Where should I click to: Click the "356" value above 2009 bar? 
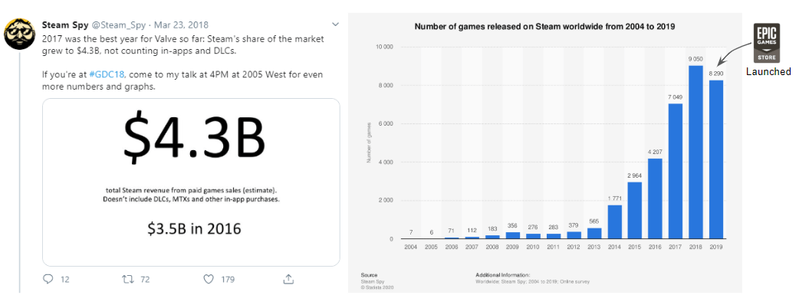click(x=513, y=225)
